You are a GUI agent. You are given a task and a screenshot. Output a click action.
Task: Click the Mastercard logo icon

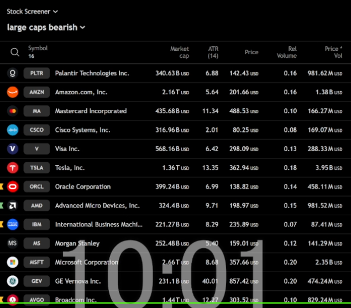13,111
